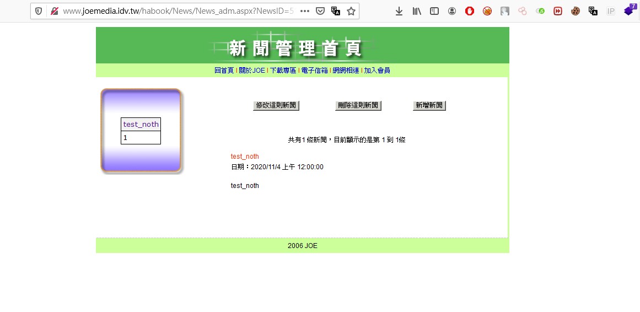
Task: Bookmark this page with the star icon
Action: [x=351, y=12]
